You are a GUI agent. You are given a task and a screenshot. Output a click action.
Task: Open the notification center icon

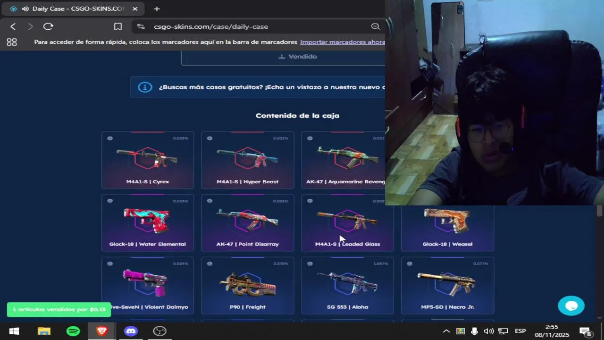pos(586,331)
